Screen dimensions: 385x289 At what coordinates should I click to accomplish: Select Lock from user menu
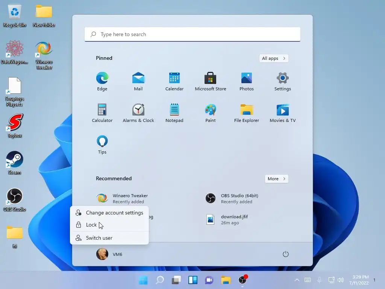pyautogui.click(x=109, y=225)
